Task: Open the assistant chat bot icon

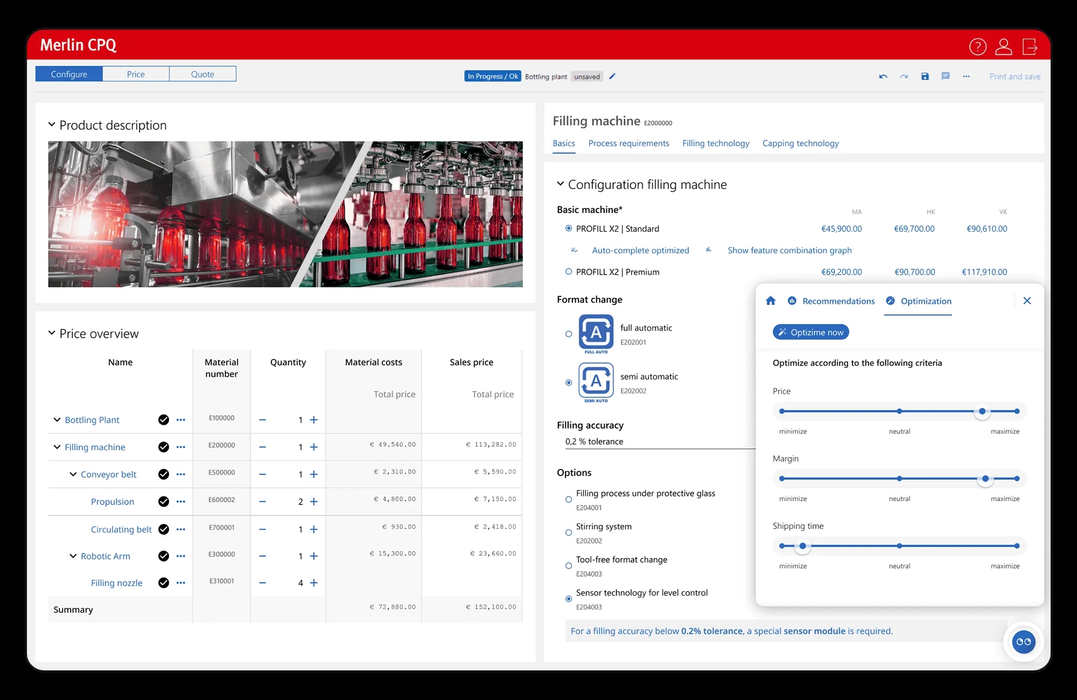Action: [x=1024, y=642]
